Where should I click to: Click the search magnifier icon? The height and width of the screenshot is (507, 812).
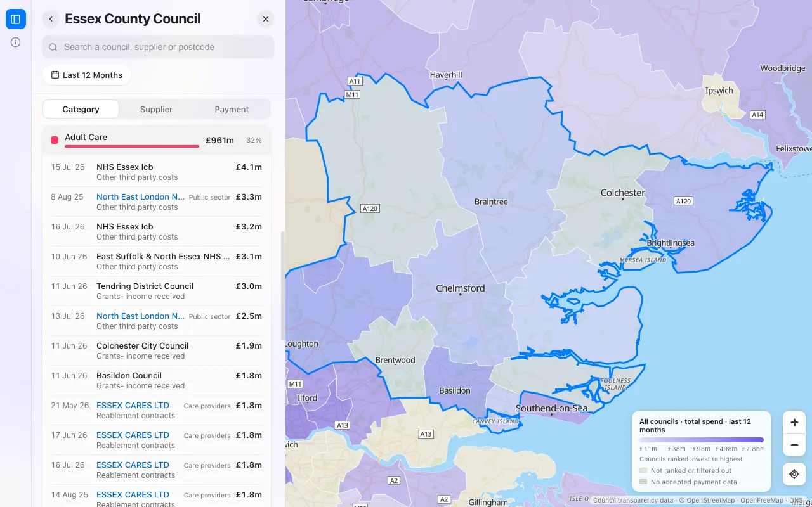coord(53,47)
